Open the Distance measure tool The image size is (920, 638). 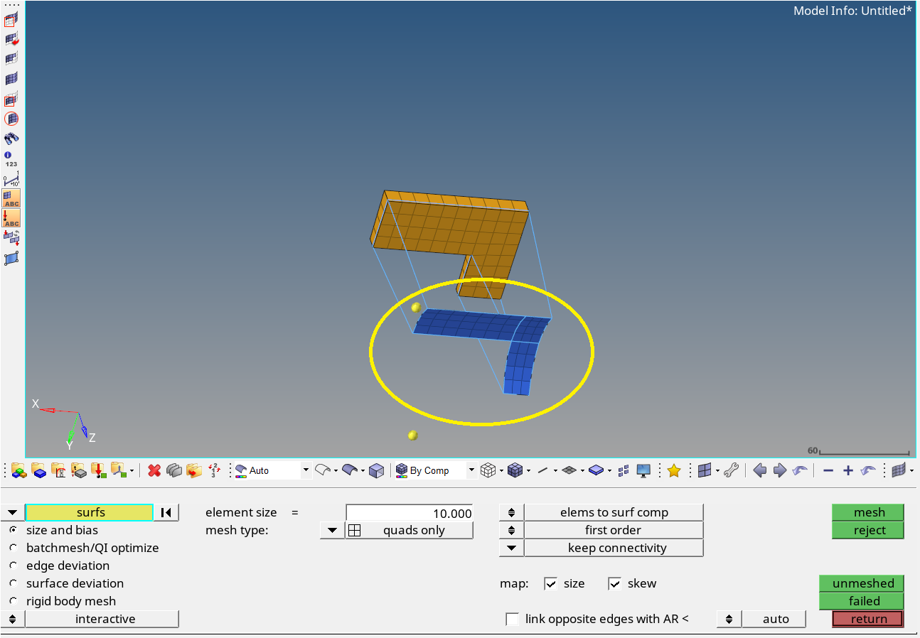pos(11,179)
